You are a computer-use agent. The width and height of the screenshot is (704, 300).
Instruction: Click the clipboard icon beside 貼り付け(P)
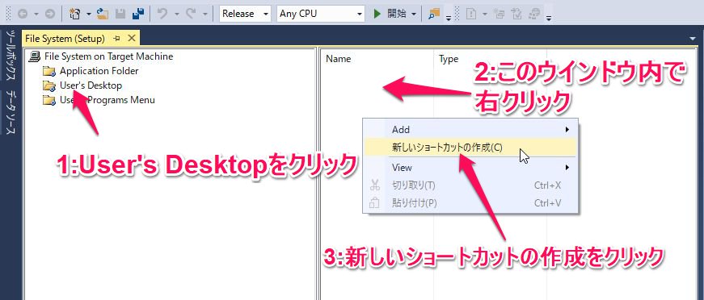click(374, 203)
